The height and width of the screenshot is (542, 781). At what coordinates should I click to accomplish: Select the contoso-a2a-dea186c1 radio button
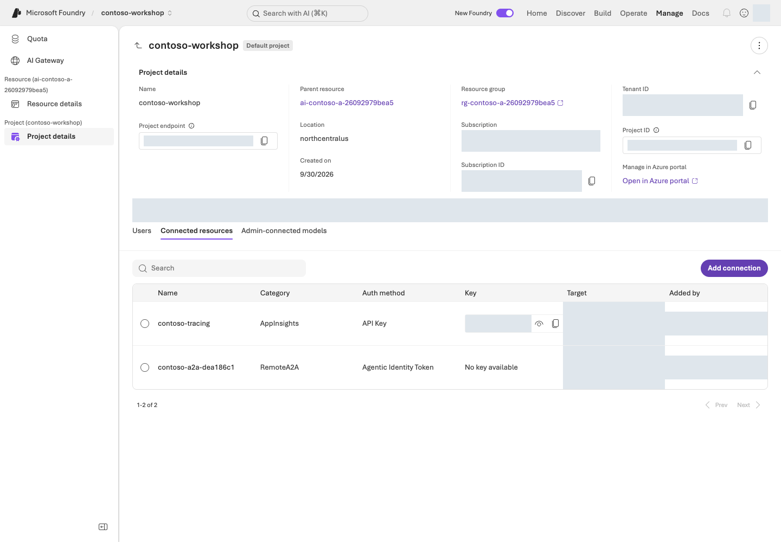pyautogui.click(x=145, y=367)
